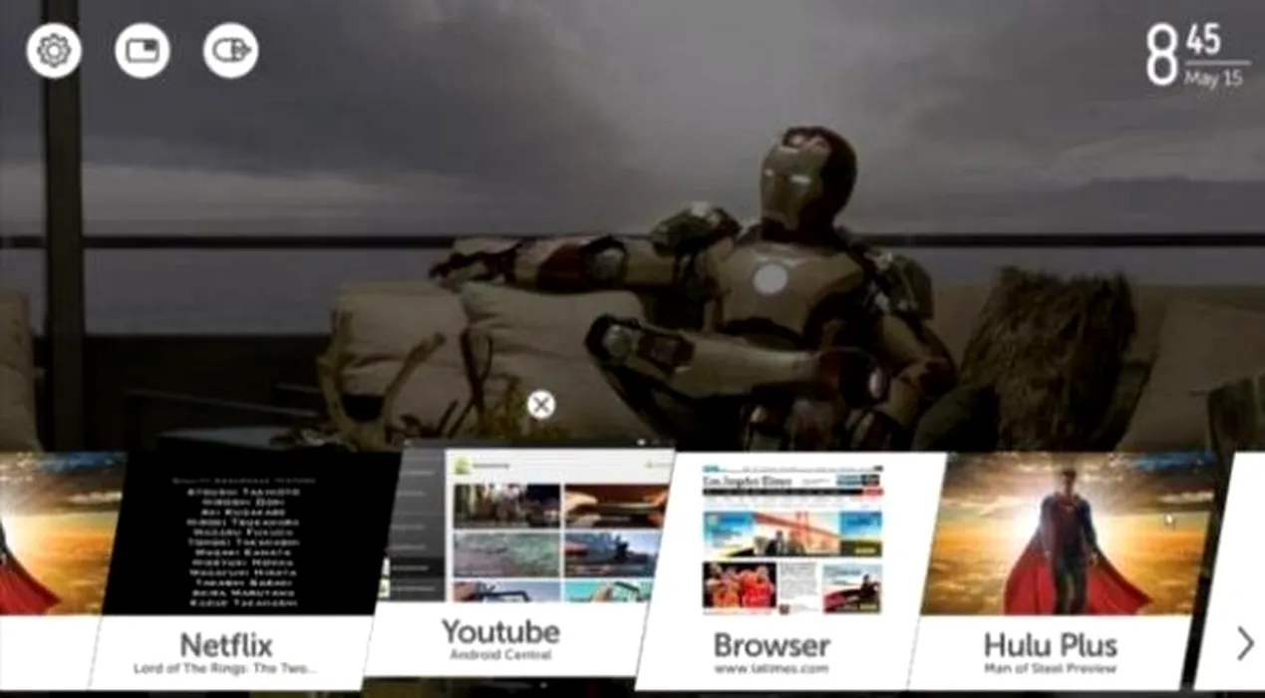Open the input source plug icon
Viewport: 1265px width, 698px height.
click(231, 50)
